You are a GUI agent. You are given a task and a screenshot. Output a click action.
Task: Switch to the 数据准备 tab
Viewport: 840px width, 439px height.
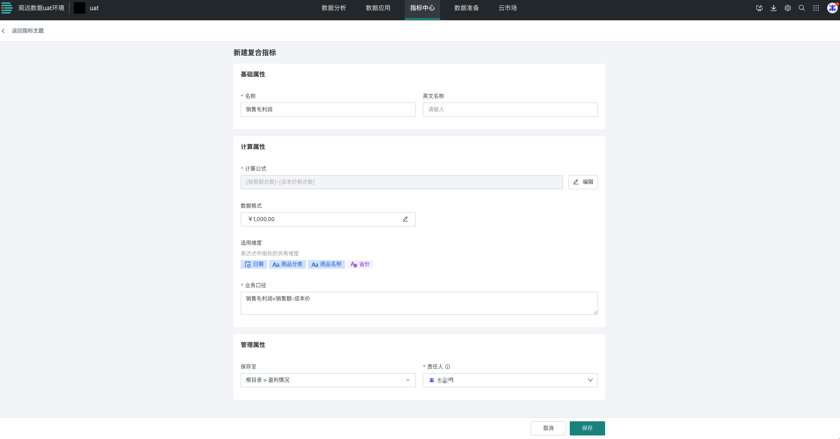tap(467, 8)
